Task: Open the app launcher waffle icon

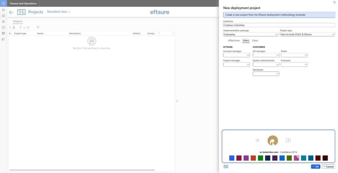Action: [3, 3]
